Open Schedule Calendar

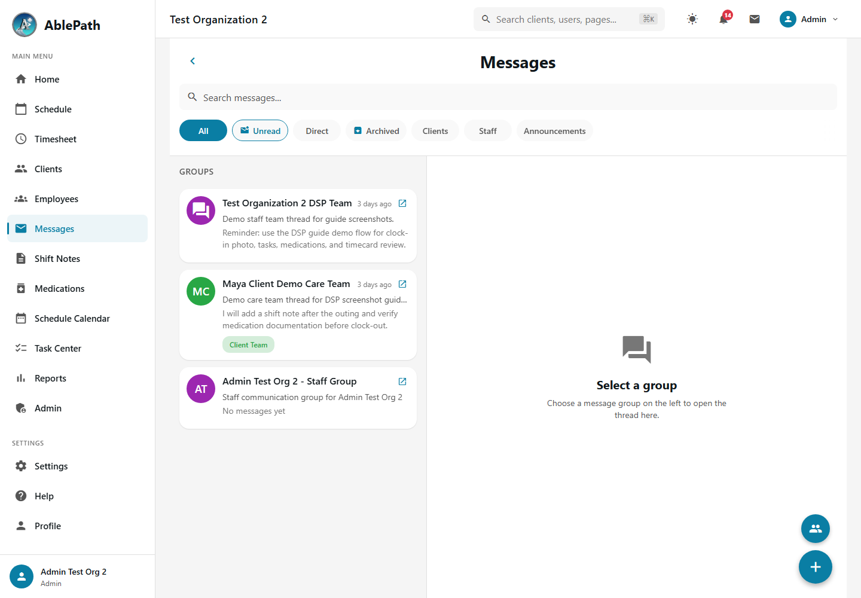78,318
